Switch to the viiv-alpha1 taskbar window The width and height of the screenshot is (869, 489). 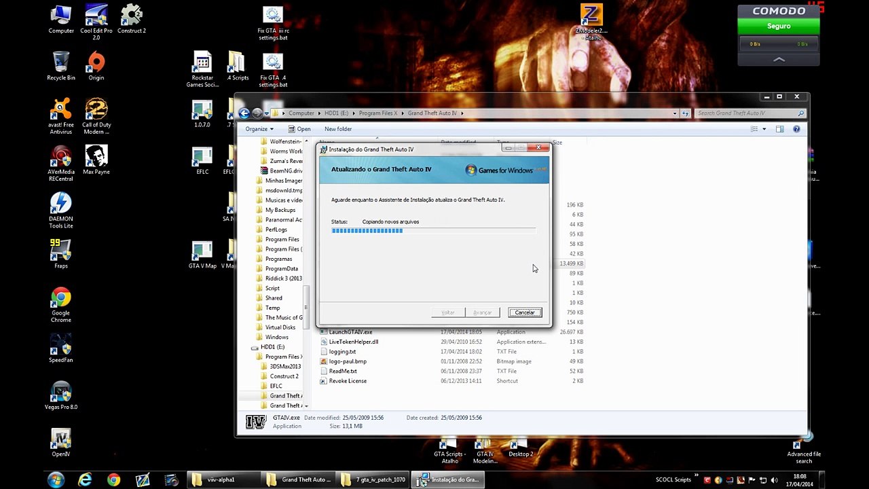(224, 479)
